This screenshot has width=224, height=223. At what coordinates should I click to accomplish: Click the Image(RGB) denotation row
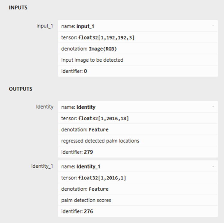[x=138, y=49]
